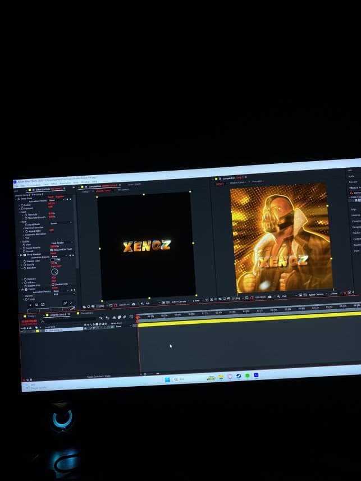361x481 pixels.
Task: Click Distance stopwatch icon
Action: (x=25, y=279)
